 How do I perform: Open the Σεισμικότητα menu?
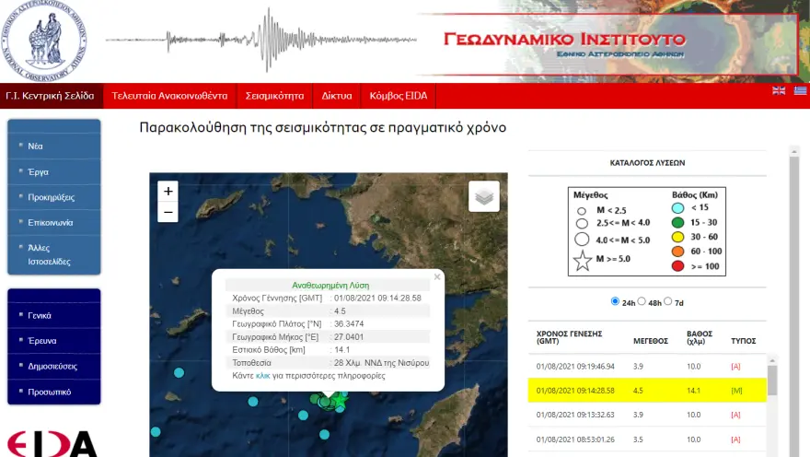[274, 96]
